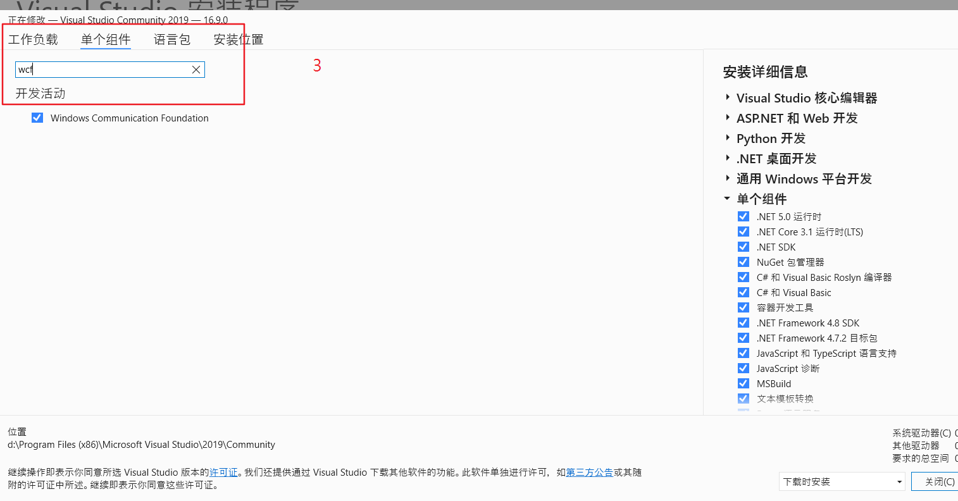
Task: Clear the wcf search box with X icon
Action: click(196, 70)
